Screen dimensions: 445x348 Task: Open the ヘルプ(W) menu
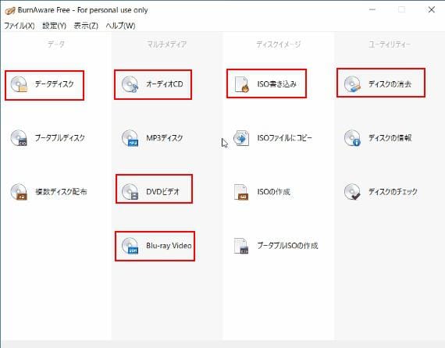(x=120, y=26)
